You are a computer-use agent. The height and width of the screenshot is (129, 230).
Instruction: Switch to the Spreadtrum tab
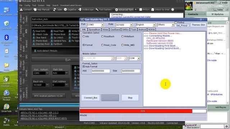(x=95, y=29)
